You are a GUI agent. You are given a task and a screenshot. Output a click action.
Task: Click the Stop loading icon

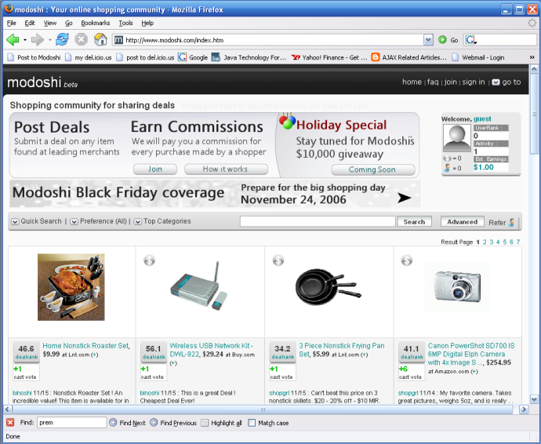tap(81, 40)
